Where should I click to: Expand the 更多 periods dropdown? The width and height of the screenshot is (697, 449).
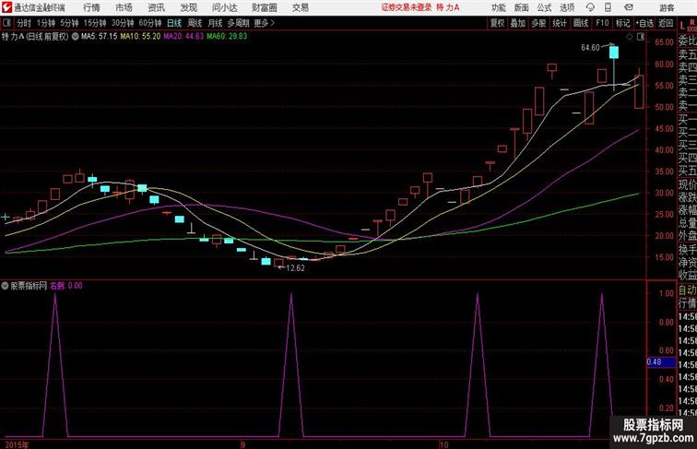[x=265, y=23]
